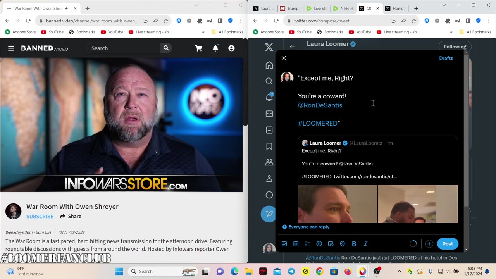This screenshot has height=279, width=496.
Task: Add media image to tweet
Action: (x=284, y=244)
